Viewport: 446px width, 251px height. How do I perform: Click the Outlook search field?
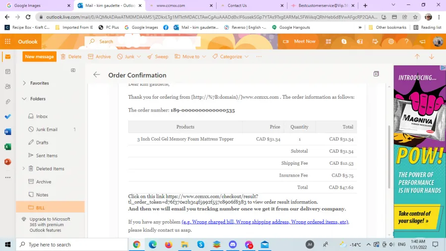click(142, 42)
